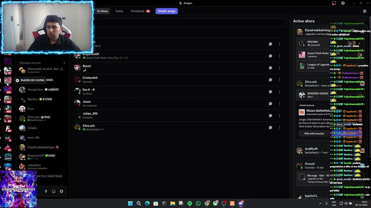This screenshot has width=371, height=208.
Task: Open Amir-RB direct message
Action: 43,138
